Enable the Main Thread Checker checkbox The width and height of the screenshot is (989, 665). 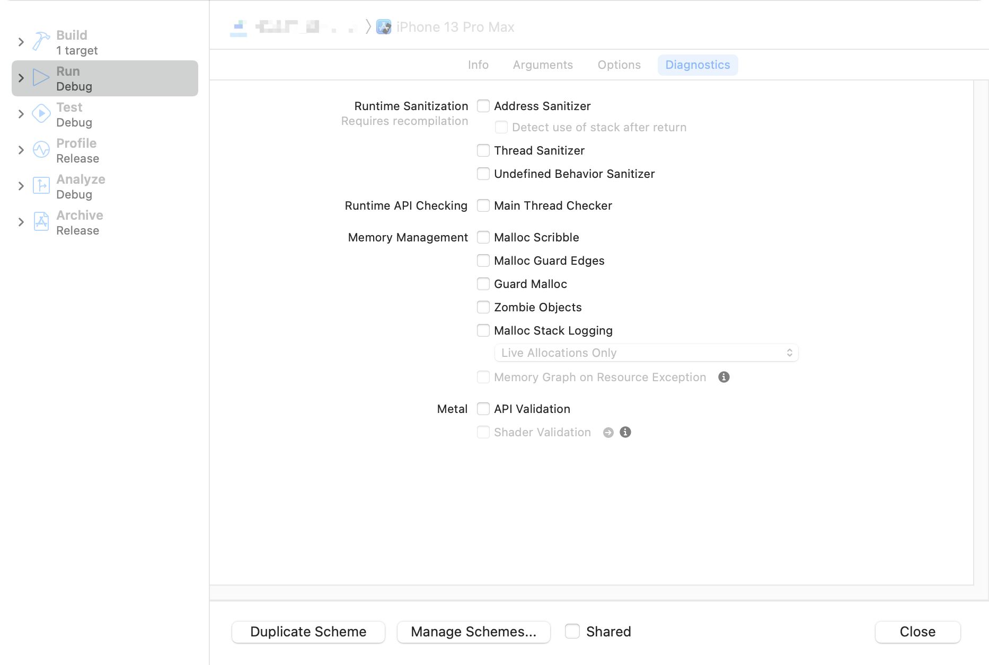(x=483, y=206)
